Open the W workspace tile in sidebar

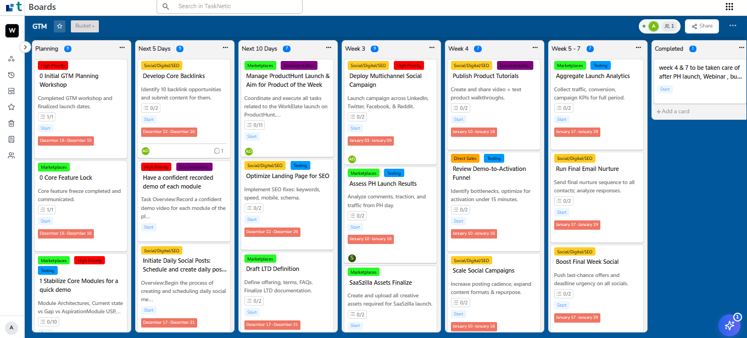coord(12,31)
